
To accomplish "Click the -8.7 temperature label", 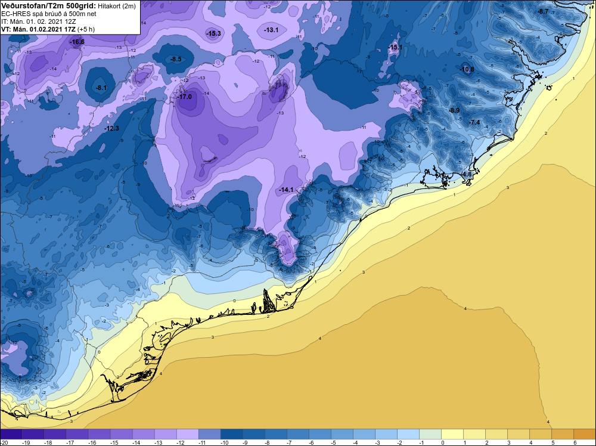I will [543, 11].
